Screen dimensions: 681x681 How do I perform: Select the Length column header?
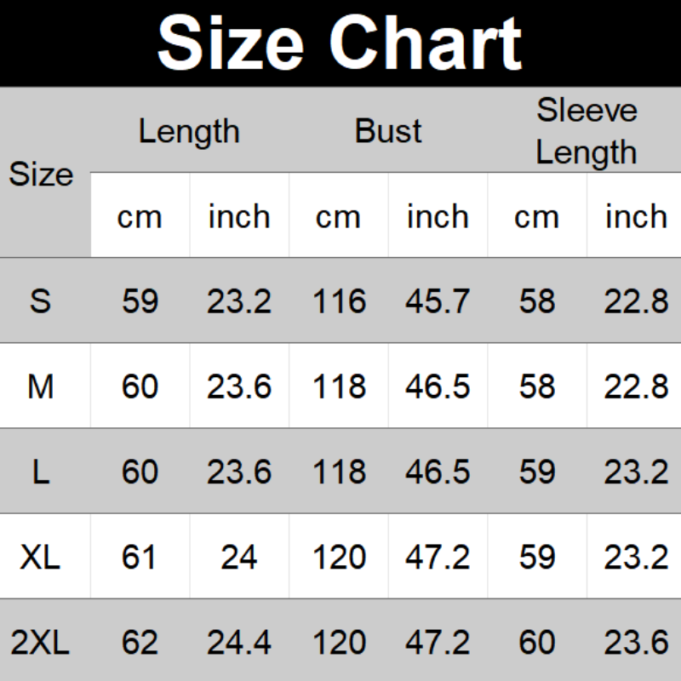click(x=189, y=131)
